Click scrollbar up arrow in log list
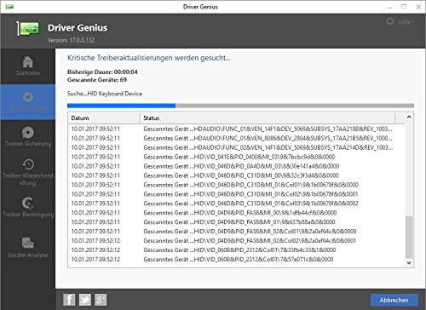Viewport: 426px width, 310px height. point(409,117)
